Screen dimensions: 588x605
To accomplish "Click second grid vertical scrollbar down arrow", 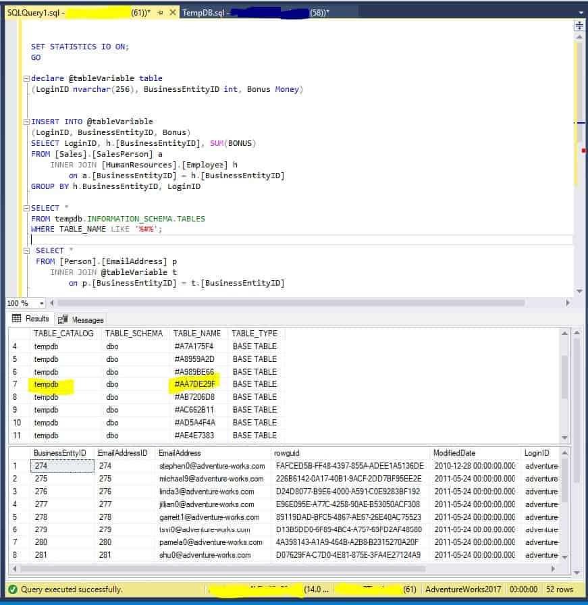I will tap(564, 557).
